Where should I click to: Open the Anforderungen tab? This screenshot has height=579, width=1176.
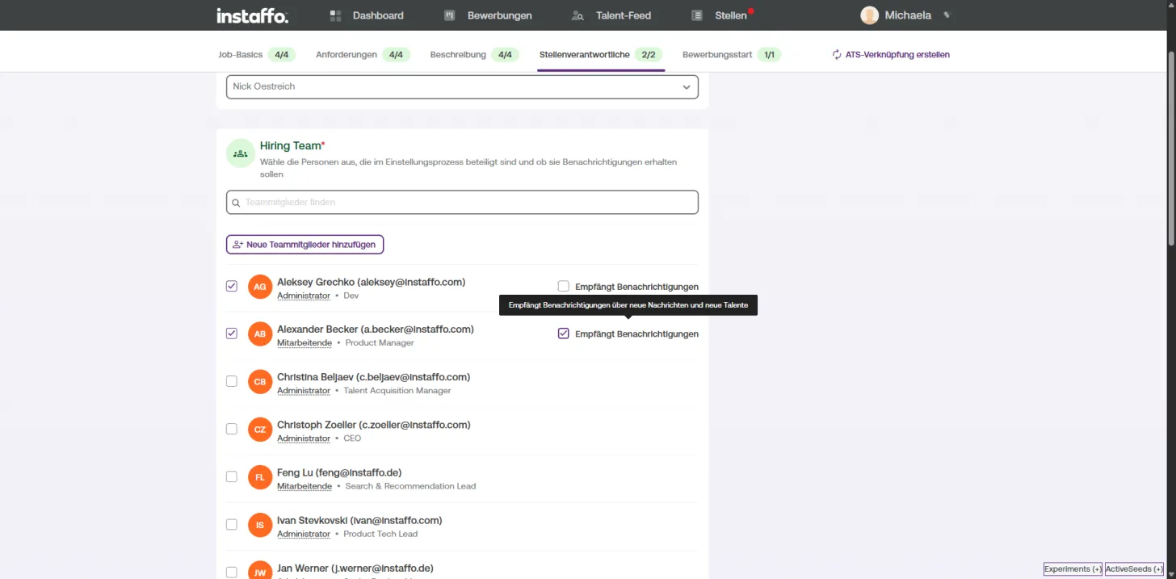(x=363, y=55)
